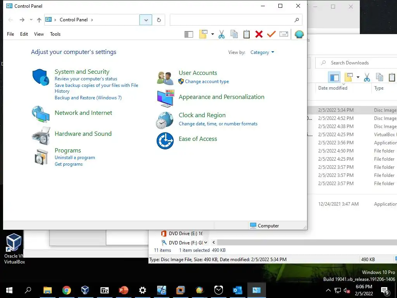Click the cut scissors icon in Downloads window
Viewport: 397px width, 298px height.
click(367, 77)
